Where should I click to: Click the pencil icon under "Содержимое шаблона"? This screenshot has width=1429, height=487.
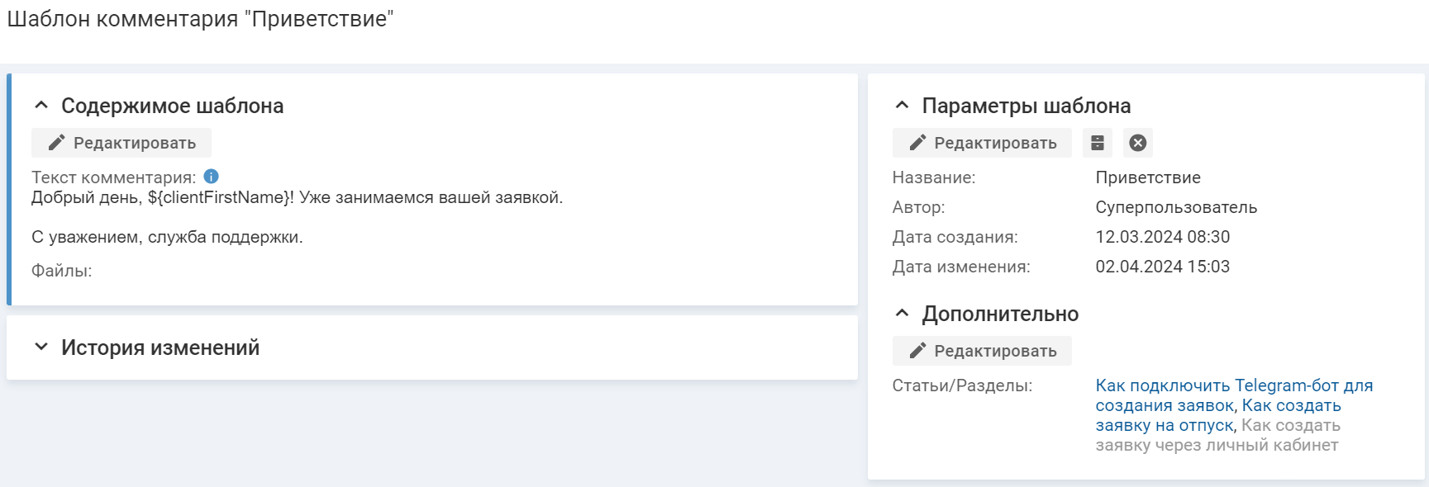coord(56,143)
